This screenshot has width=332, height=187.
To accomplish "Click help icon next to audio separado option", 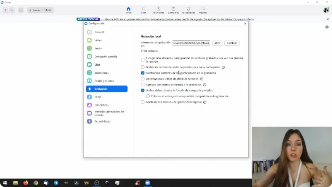I will pos(223,67).
